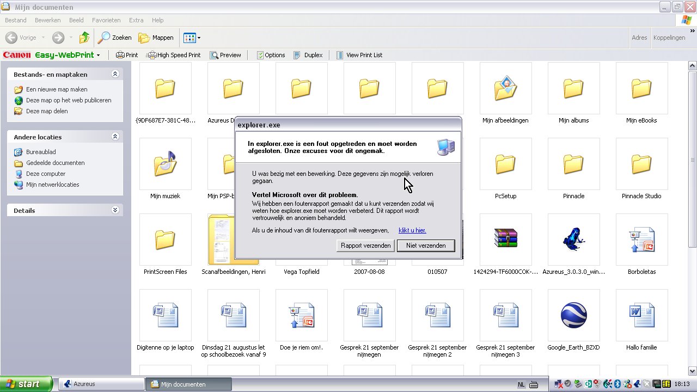Screen dimensions: 697x392
Task: Open the Favorieten menu
Action: point(106,20)
